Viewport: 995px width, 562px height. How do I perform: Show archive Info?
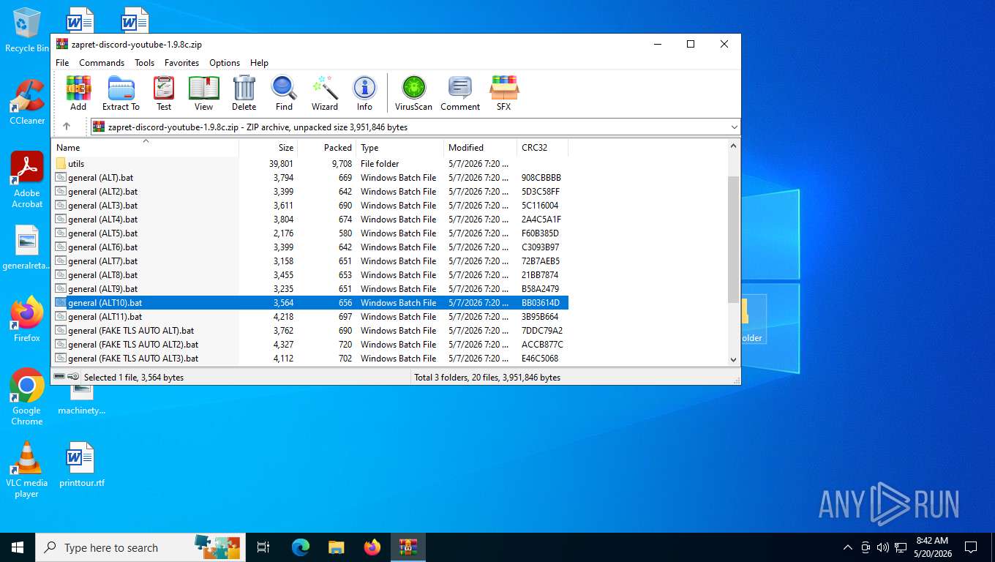[364, 93]
